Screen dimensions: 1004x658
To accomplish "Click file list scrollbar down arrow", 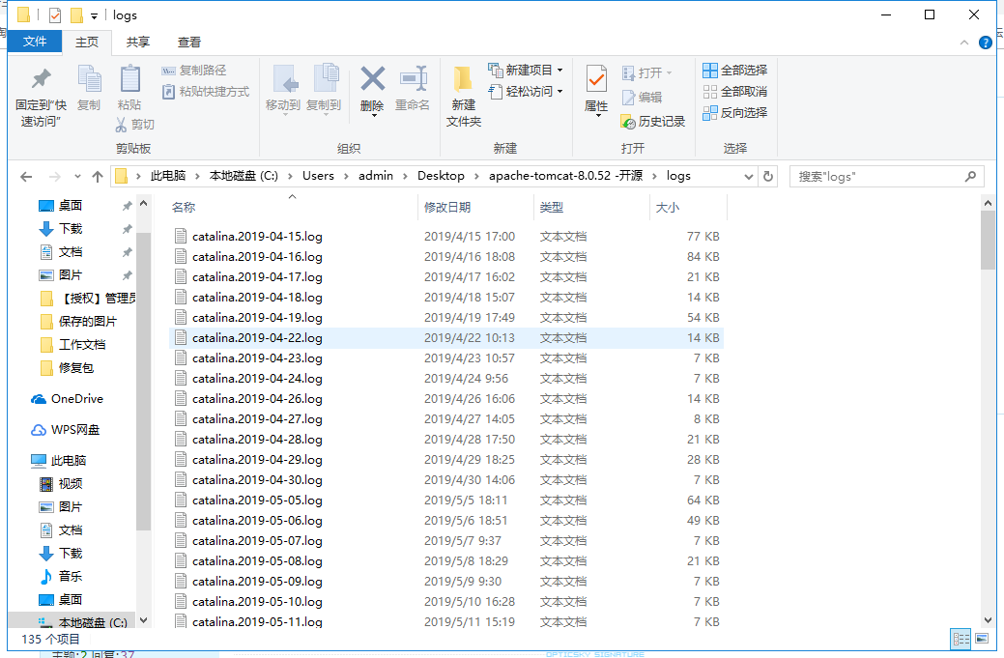I will click(988, 620).
